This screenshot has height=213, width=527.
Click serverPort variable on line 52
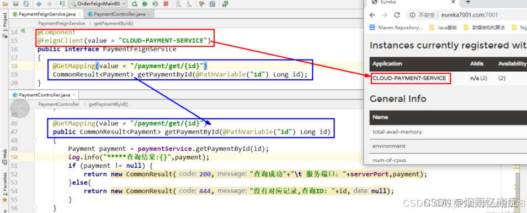pyautogui.click(x=370, y=174)
